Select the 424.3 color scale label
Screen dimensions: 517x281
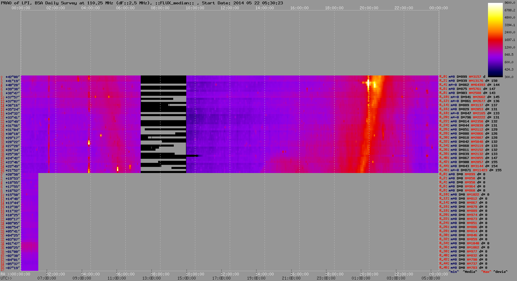point(509,69)
